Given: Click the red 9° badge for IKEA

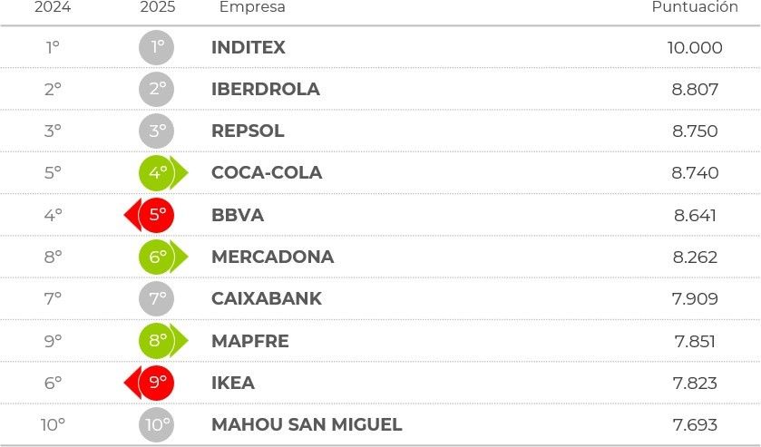Looking at the screenshot, I should coord(156,383).
